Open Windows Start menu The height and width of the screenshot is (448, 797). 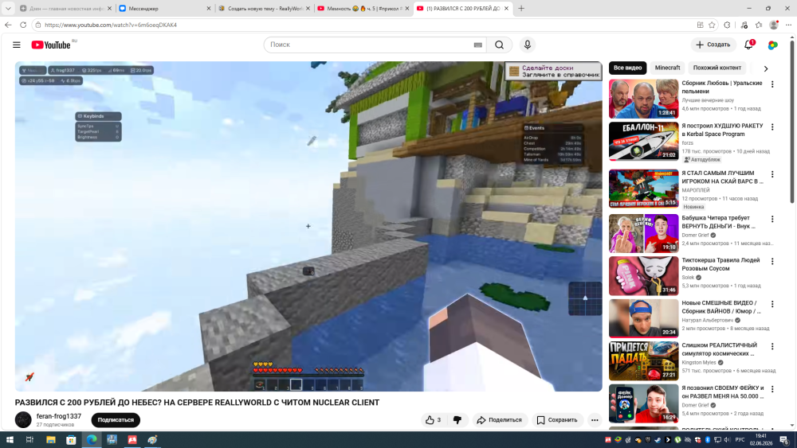[x=9, y=440]
